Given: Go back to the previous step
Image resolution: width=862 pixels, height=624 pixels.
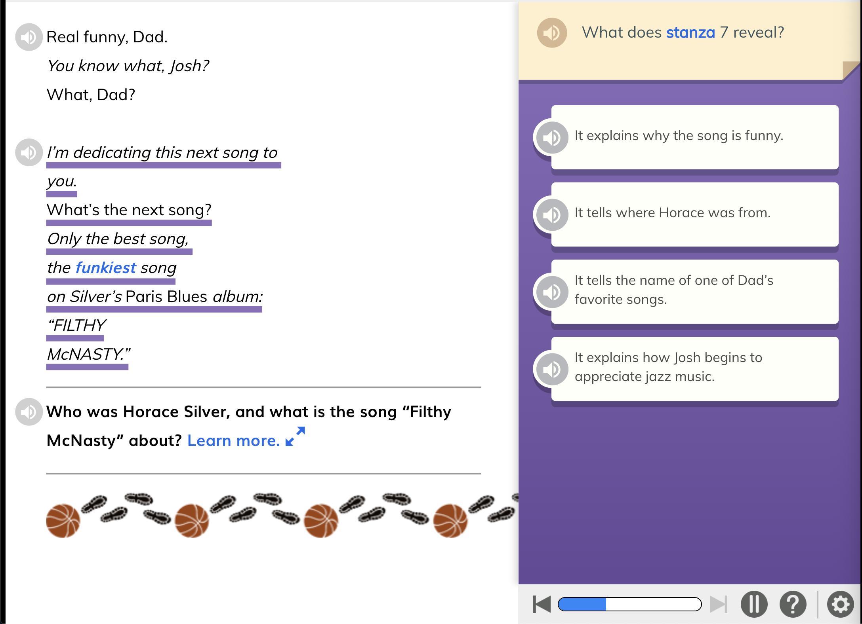Looking at the screenshot, I should [542, 604].
